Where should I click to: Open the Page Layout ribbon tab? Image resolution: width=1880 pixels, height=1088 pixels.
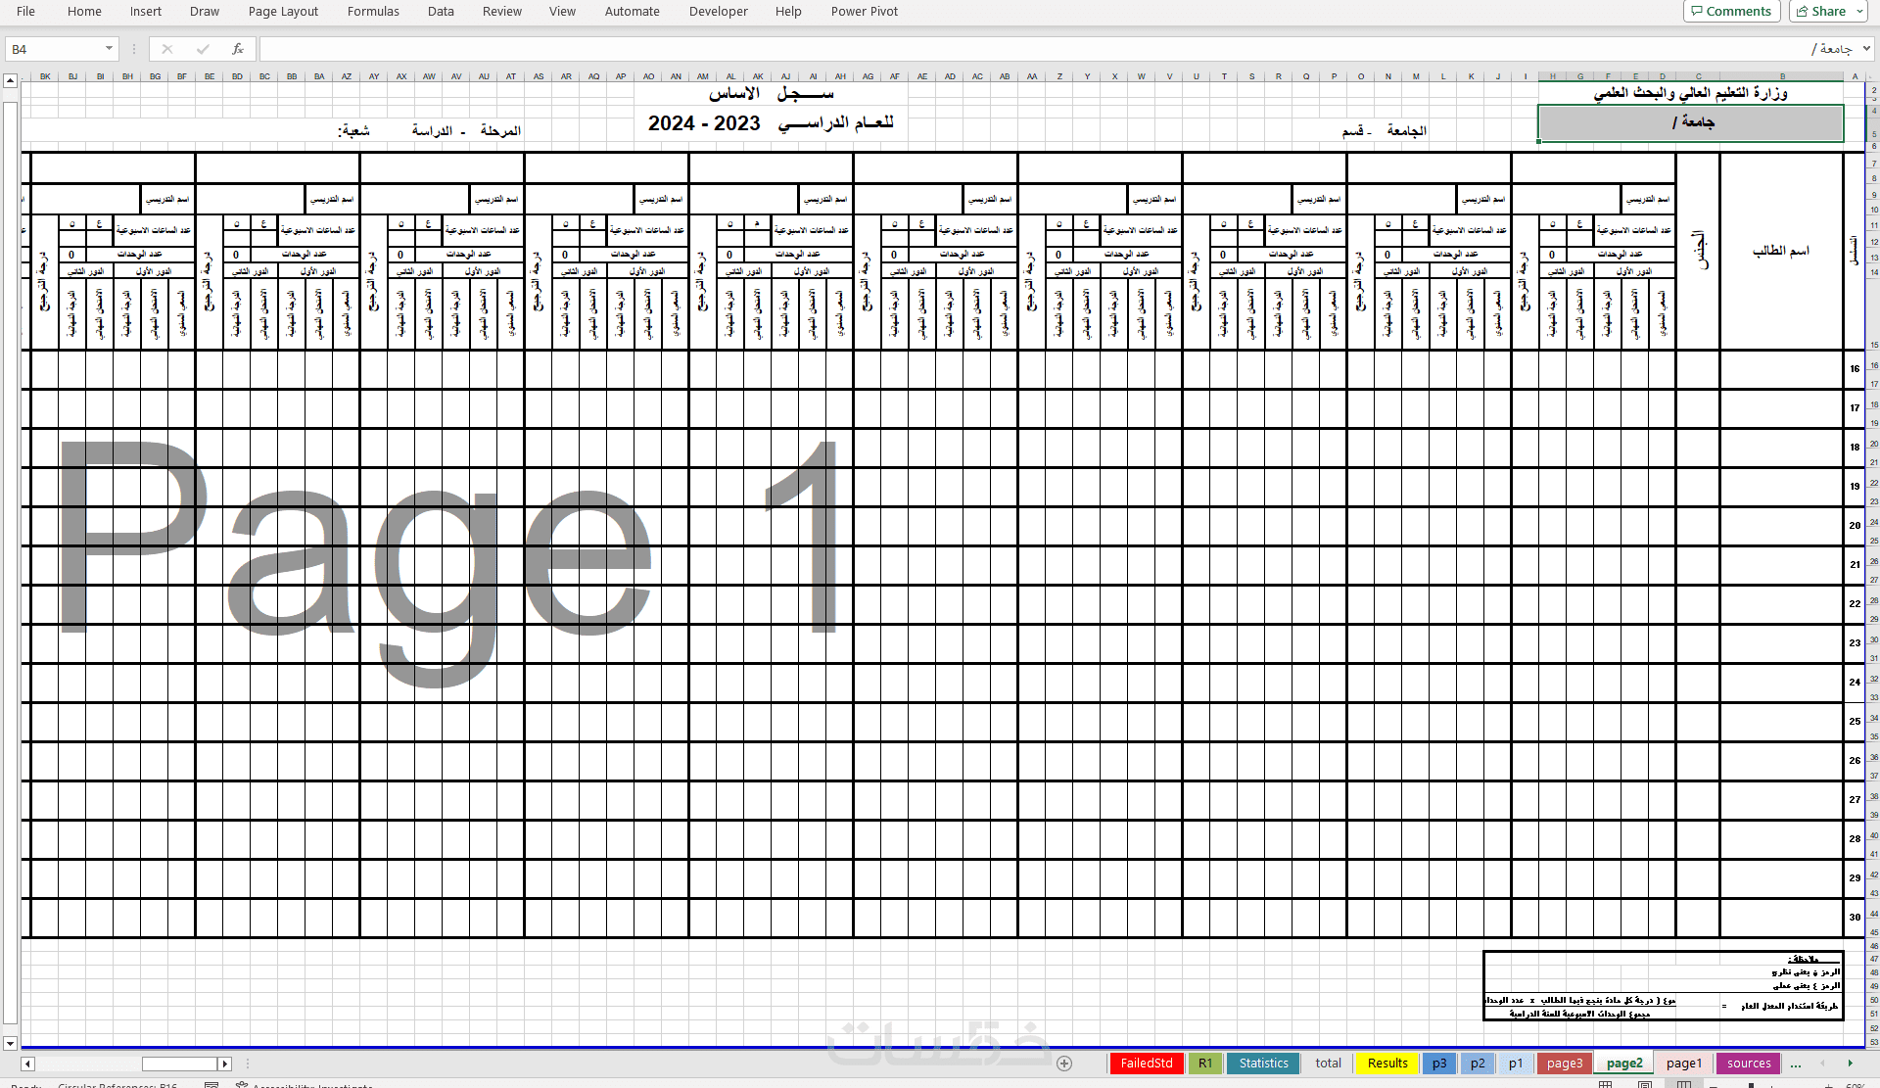point(283,12)
